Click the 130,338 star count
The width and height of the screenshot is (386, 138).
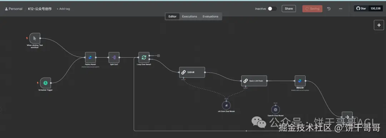coord(376,8)
